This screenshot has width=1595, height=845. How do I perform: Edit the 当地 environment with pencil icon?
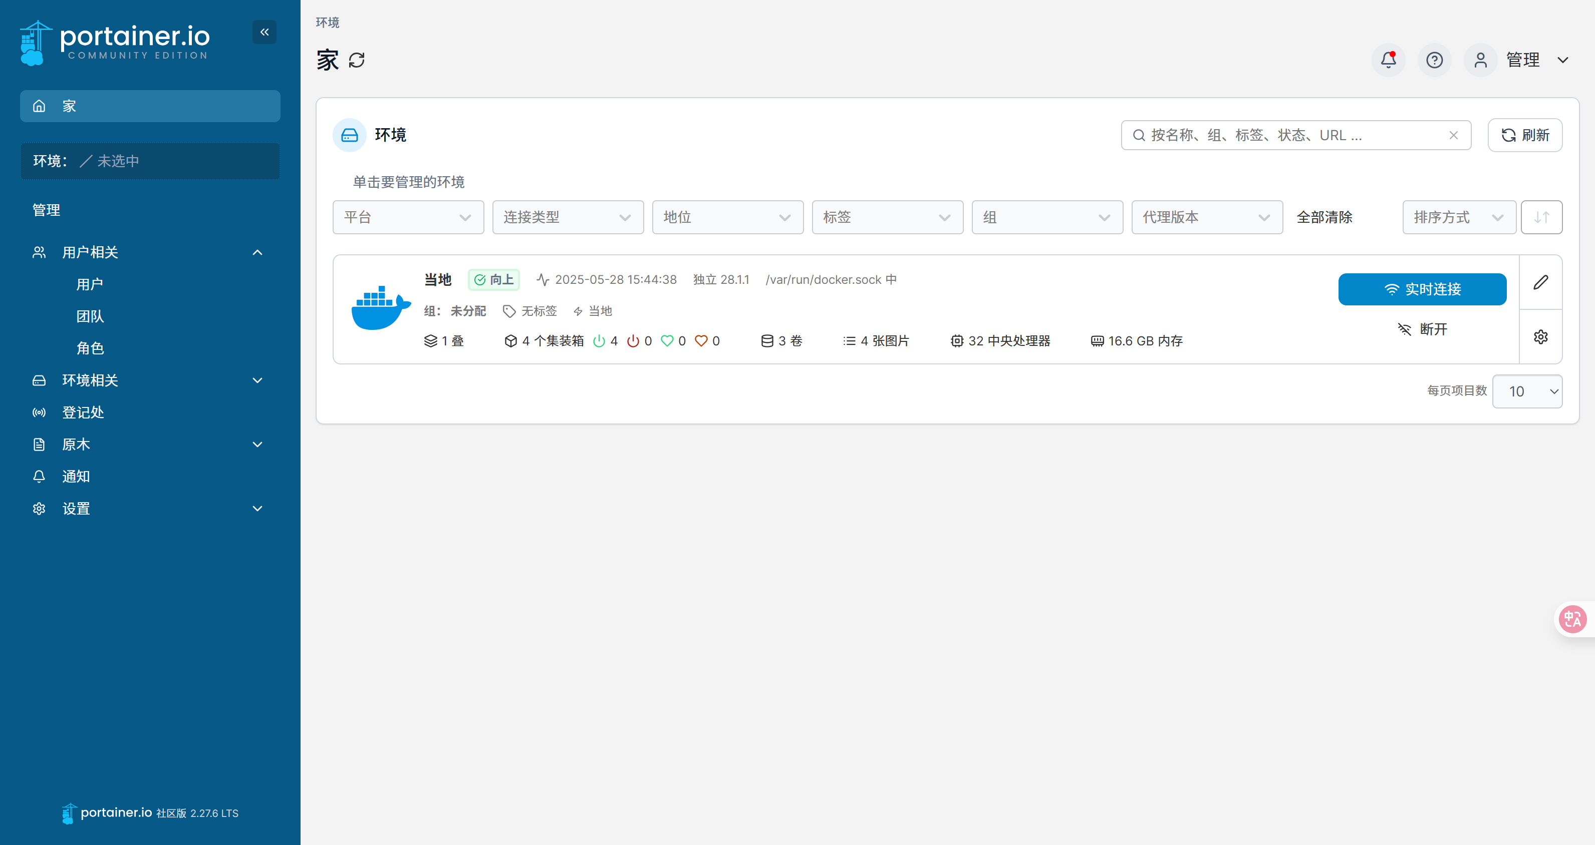coord(1540,282)
